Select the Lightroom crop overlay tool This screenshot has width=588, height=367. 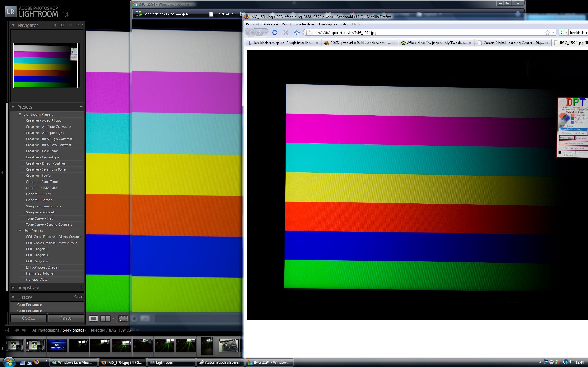123,318
